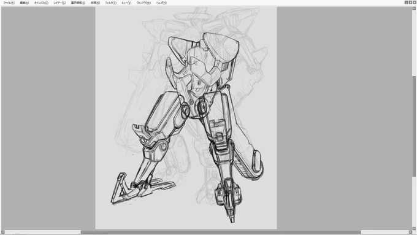The image size is (417, 235).
Task: Click the horizontal scrollbar thumb below the canvas
Action: click(221, 232)
